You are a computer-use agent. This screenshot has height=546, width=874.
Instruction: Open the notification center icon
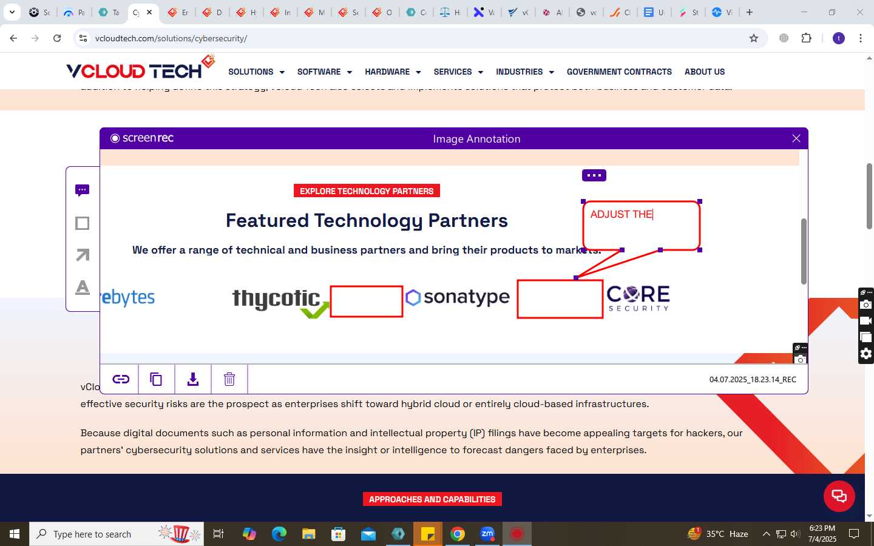point(854,534)
